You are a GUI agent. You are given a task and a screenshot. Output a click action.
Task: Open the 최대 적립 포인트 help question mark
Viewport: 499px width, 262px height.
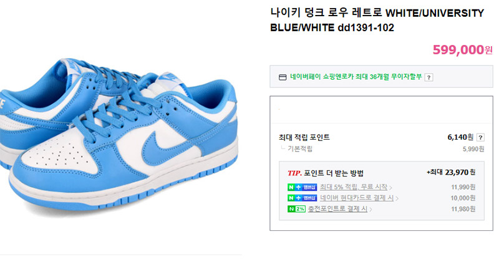(x=480, y=137)
